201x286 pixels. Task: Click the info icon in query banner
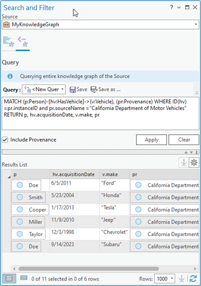click(10, 76)
